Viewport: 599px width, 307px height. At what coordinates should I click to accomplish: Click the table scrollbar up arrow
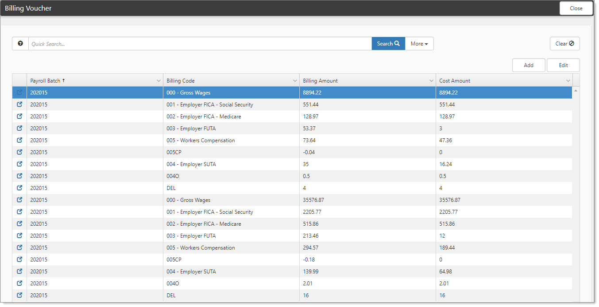tap(576, 91)
